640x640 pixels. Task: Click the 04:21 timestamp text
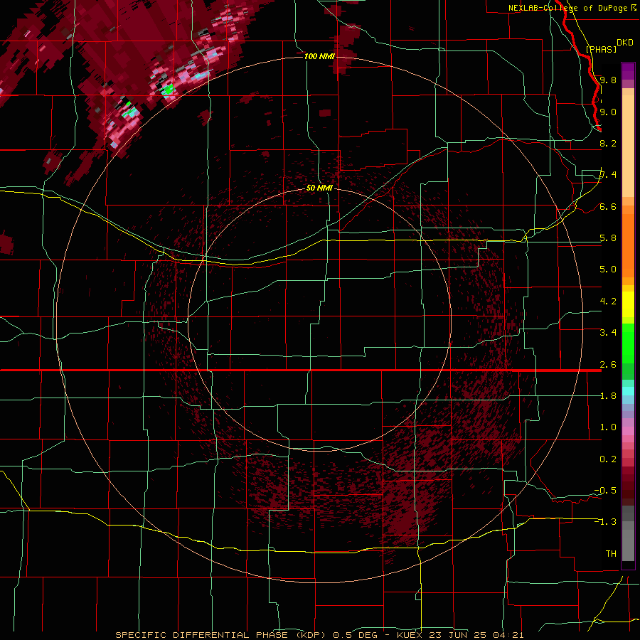coord(508,635)
